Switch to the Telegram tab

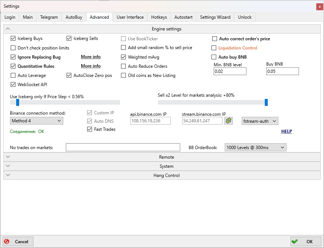tap(49, 17)
